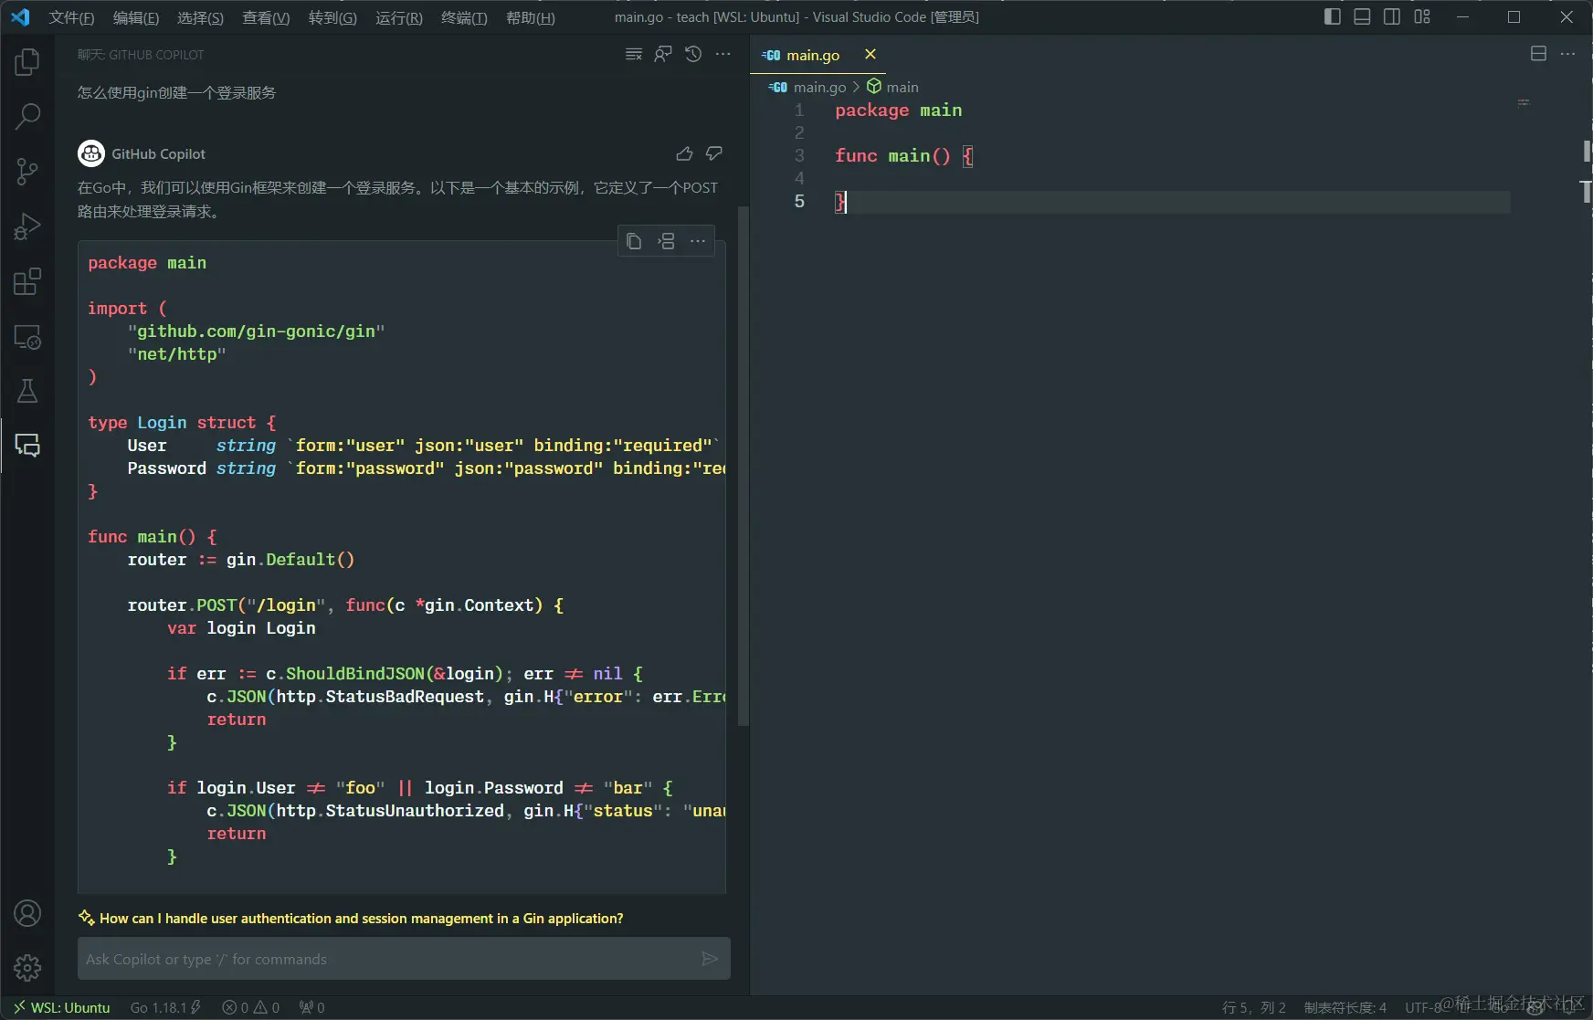Screen dimensions: 1593x1020
Task: Open the WSL: Ubuntu remote indicator
Action: pos(61,1007)
